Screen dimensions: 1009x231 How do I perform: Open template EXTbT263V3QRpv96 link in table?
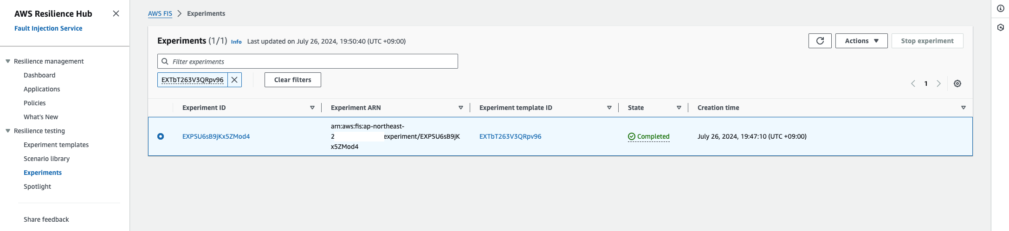[510, 136]
